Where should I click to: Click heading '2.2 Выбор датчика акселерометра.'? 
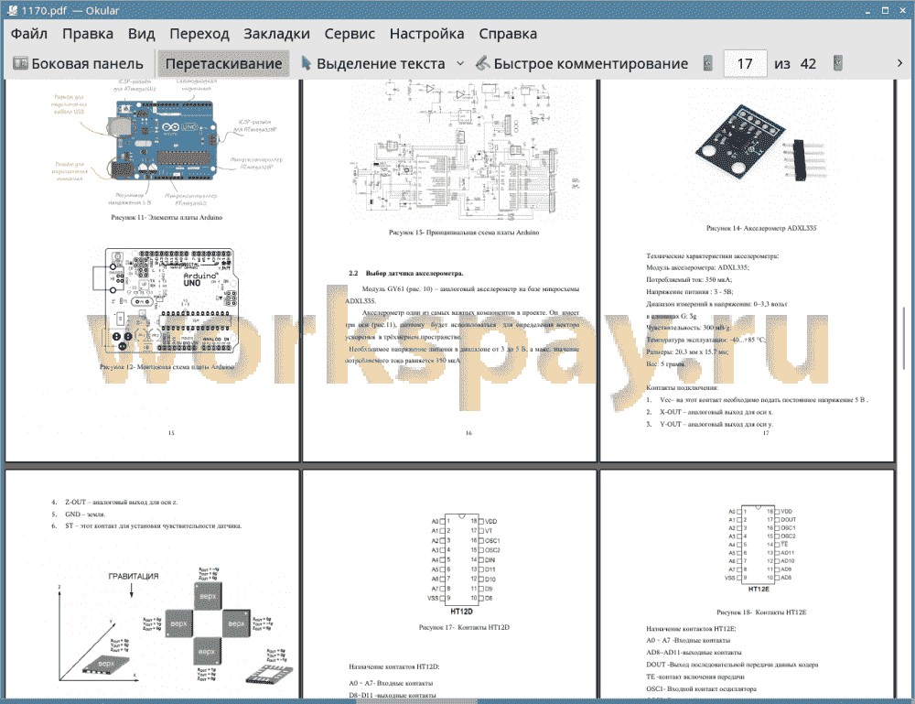tap(405, 273)
